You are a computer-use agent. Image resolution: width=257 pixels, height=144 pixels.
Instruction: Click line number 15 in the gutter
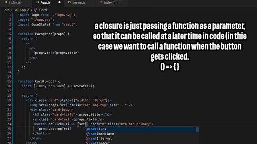pos(9,81)
